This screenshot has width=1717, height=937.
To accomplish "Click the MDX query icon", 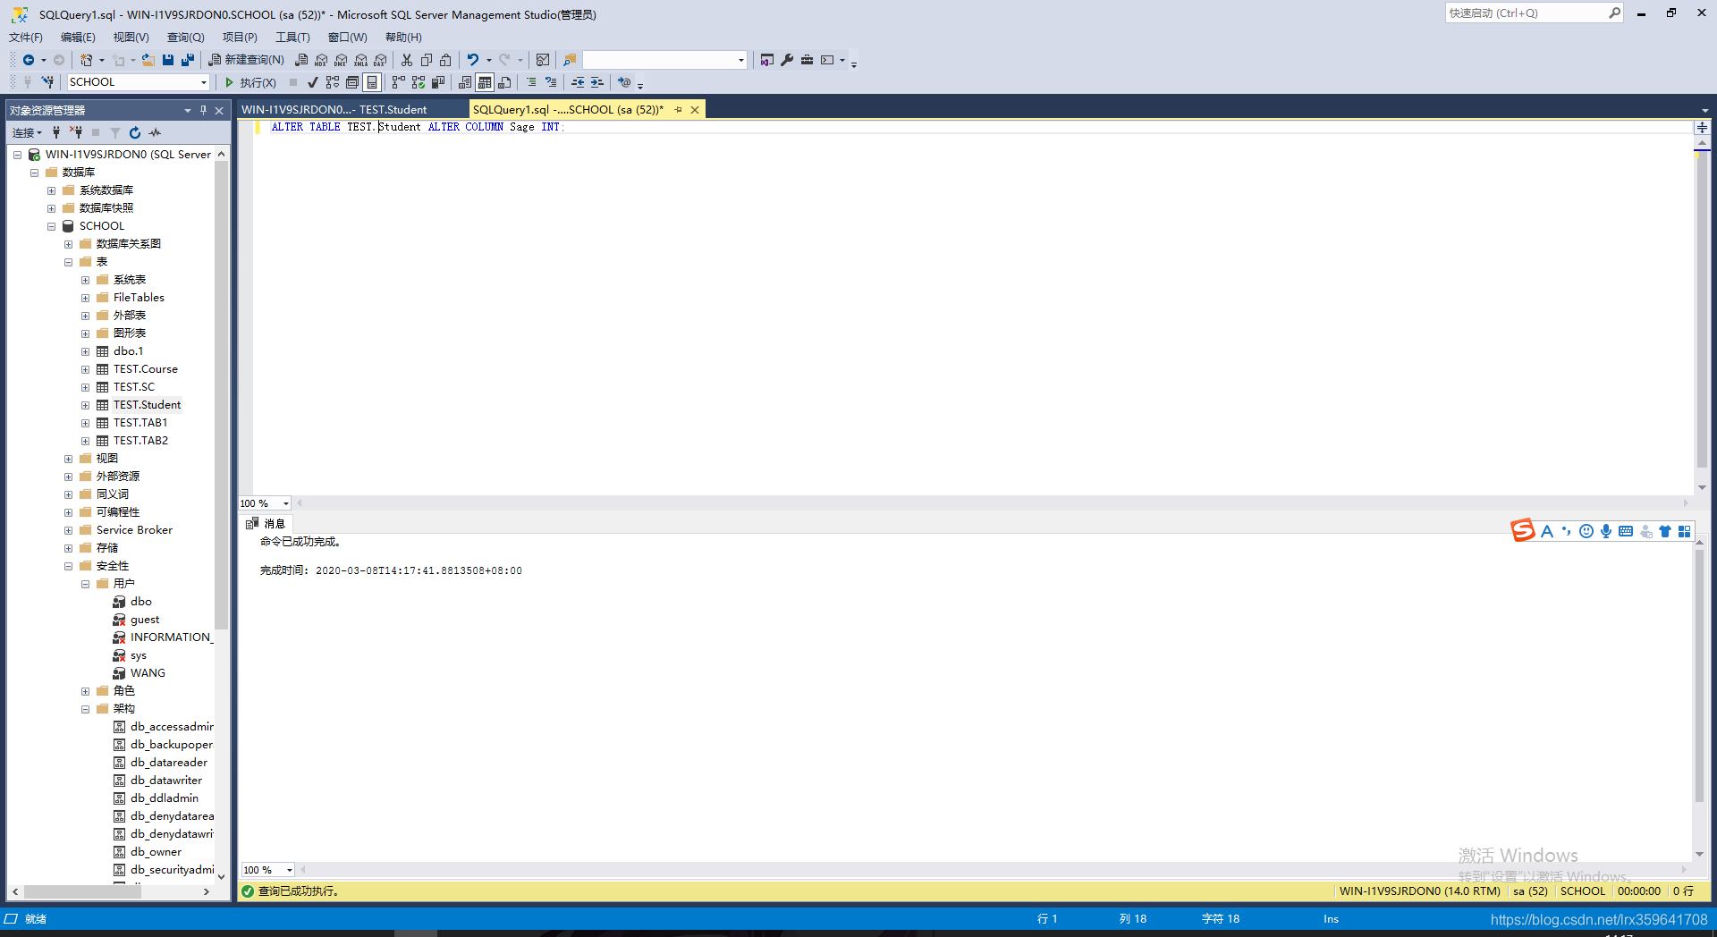I will (x=321, y=60).
